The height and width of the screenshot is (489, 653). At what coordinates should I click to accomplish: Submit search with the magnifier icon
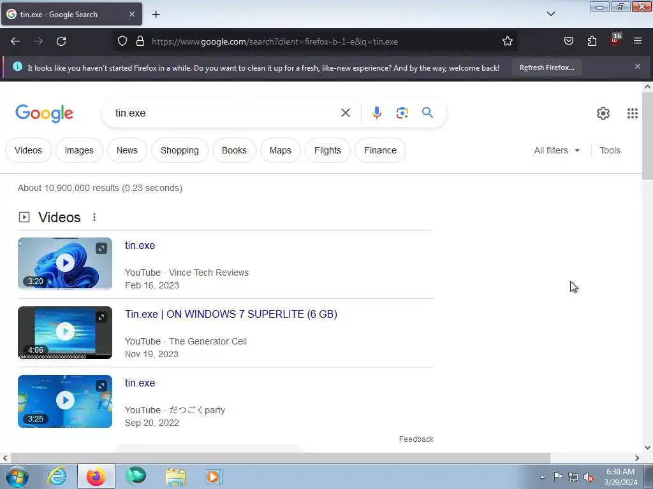coord(427,112)
